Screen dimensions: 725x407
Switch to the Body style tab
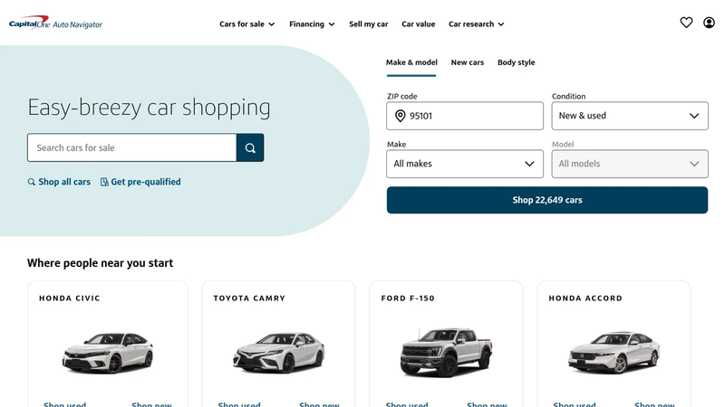pyautogui.click(x=516, y=62)
